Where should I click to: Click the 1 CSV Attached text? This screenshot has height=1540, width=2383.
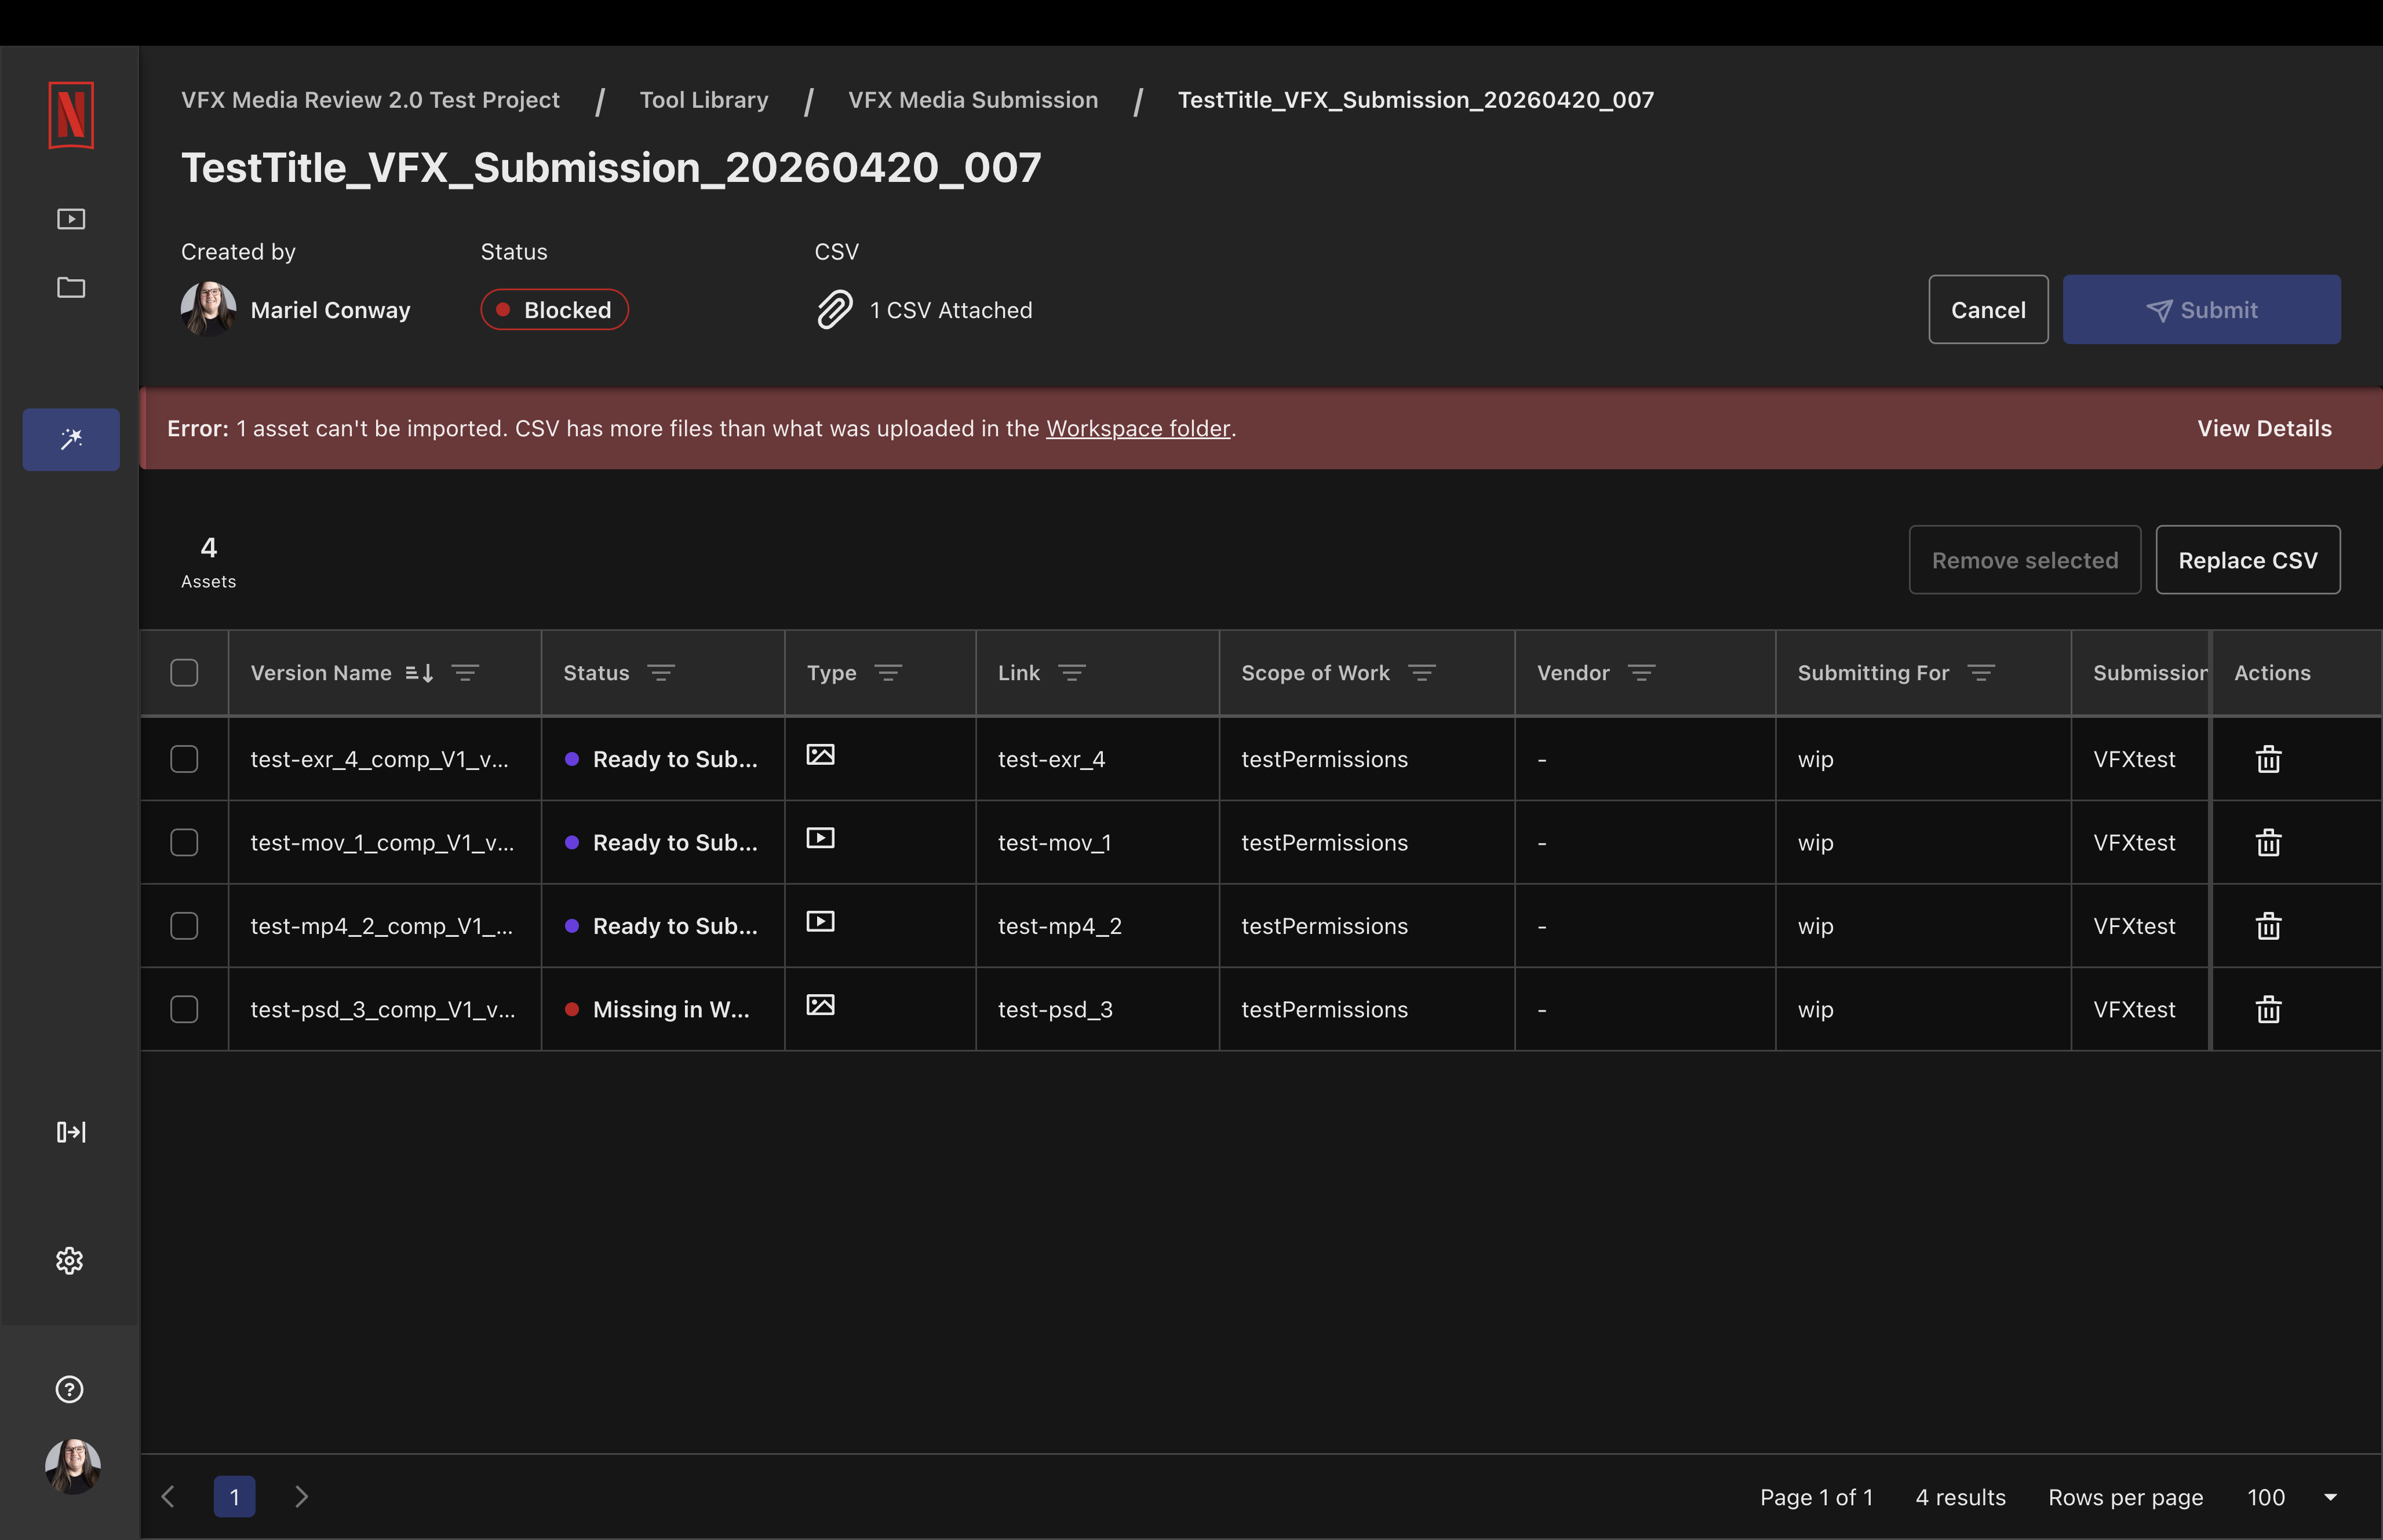click(x=951, y=310)
